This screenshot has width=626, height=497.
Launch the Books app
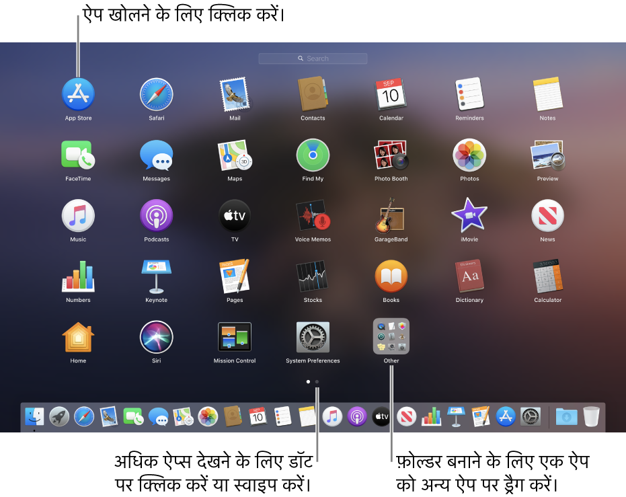pos(391,276)
